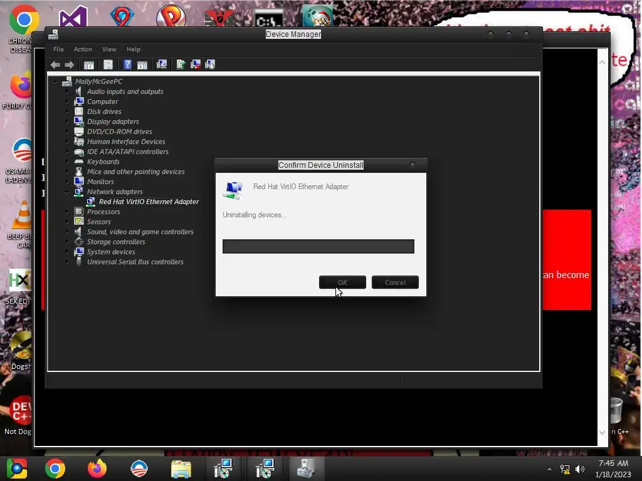Viewport: 642px width, 481px height.
Task: Open Firefox from the taskbar
Action: pos(97,468)
